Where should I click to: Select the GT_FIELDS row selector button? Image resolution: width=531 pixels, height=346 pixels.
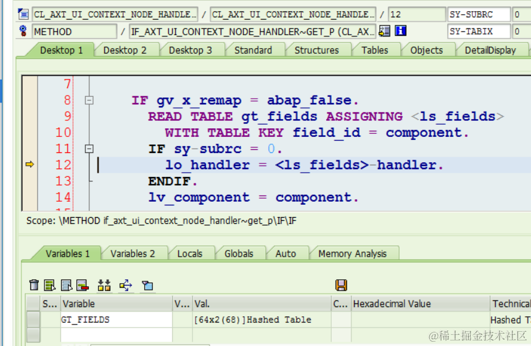[x=33, y=319]
